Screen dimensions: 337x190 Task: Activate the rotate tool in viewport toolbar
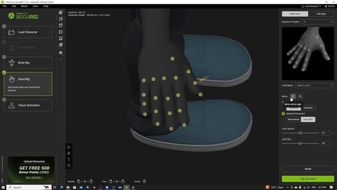coord(69,165)
